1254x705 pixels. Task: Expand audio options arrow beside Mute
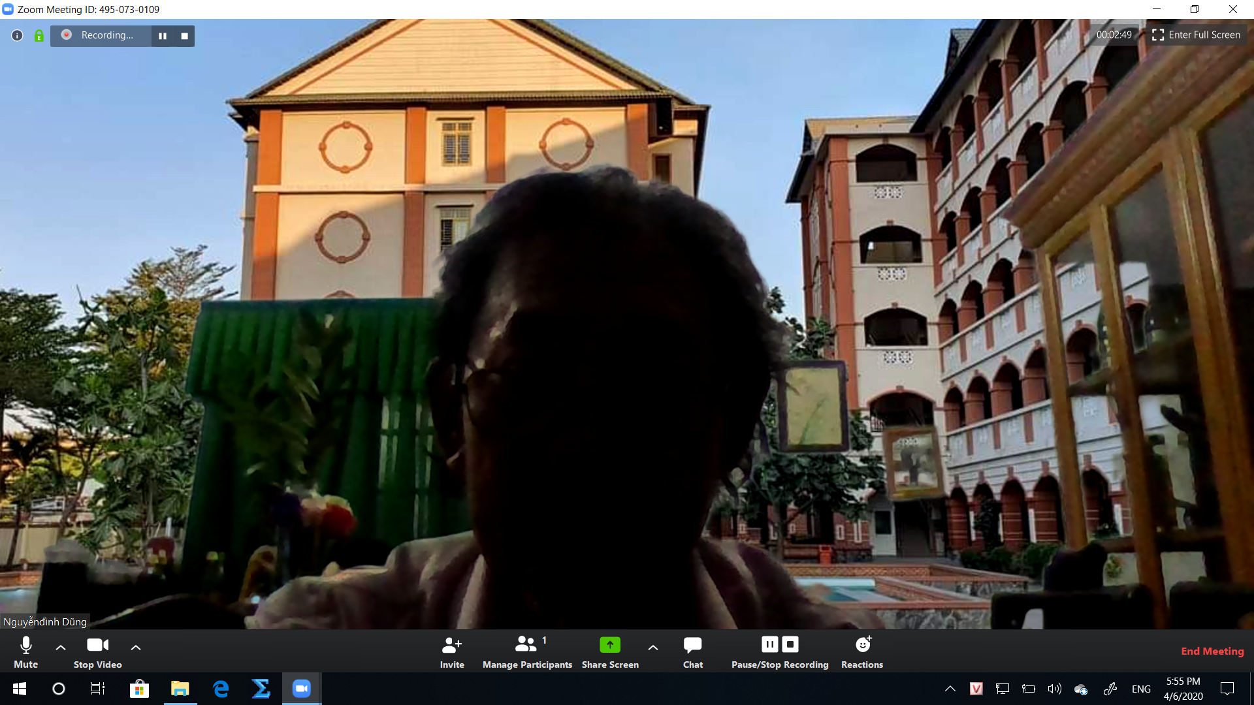point(61,648)
